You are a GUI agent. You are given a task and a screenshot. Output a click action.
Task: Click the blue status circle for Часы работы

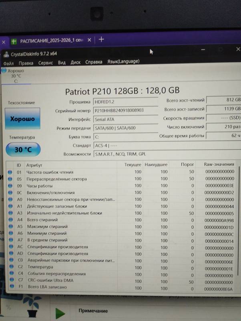pyautogui.click(x=10, y=186)
